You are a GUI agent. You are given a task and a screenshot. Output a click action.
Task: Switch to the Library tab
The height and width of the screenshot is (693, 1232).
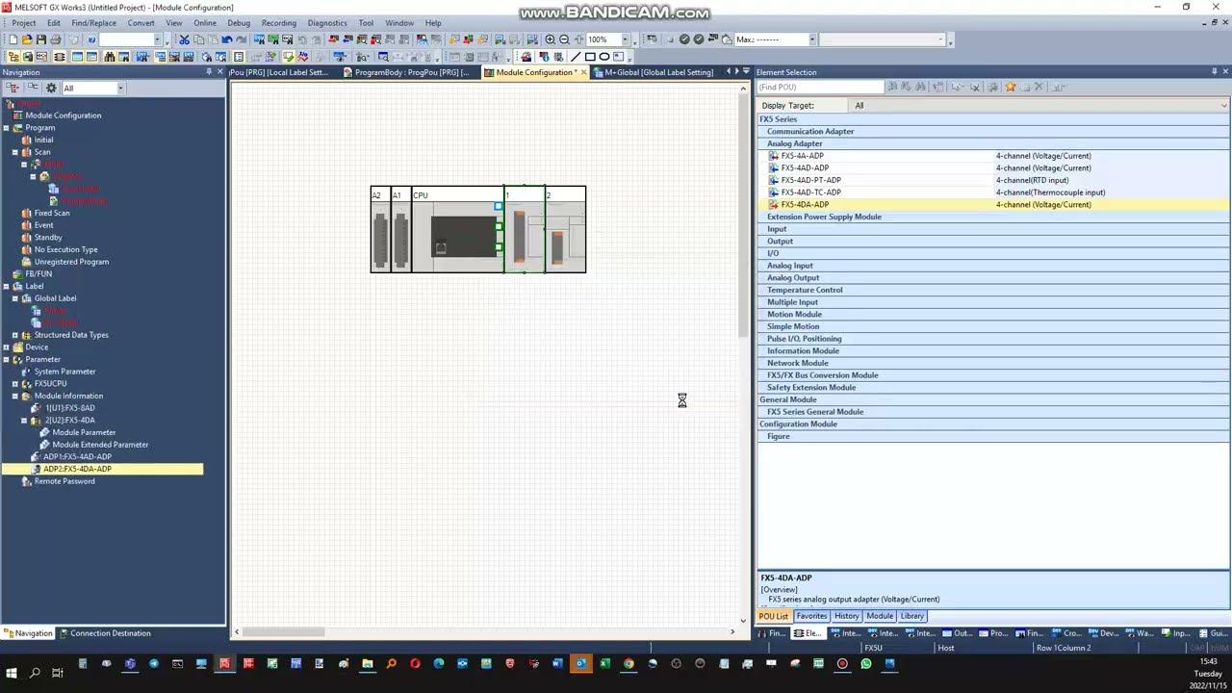(912, 616)
